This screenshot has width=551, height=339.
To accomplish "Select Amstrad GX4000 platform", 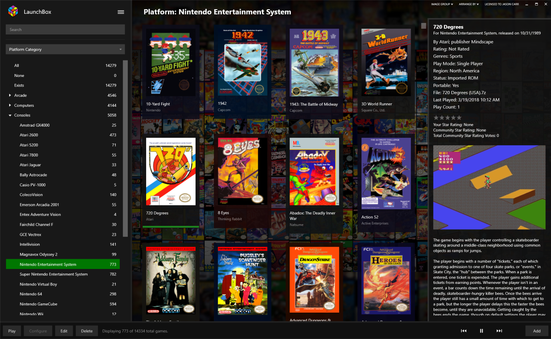I will (x=63, y=125).
